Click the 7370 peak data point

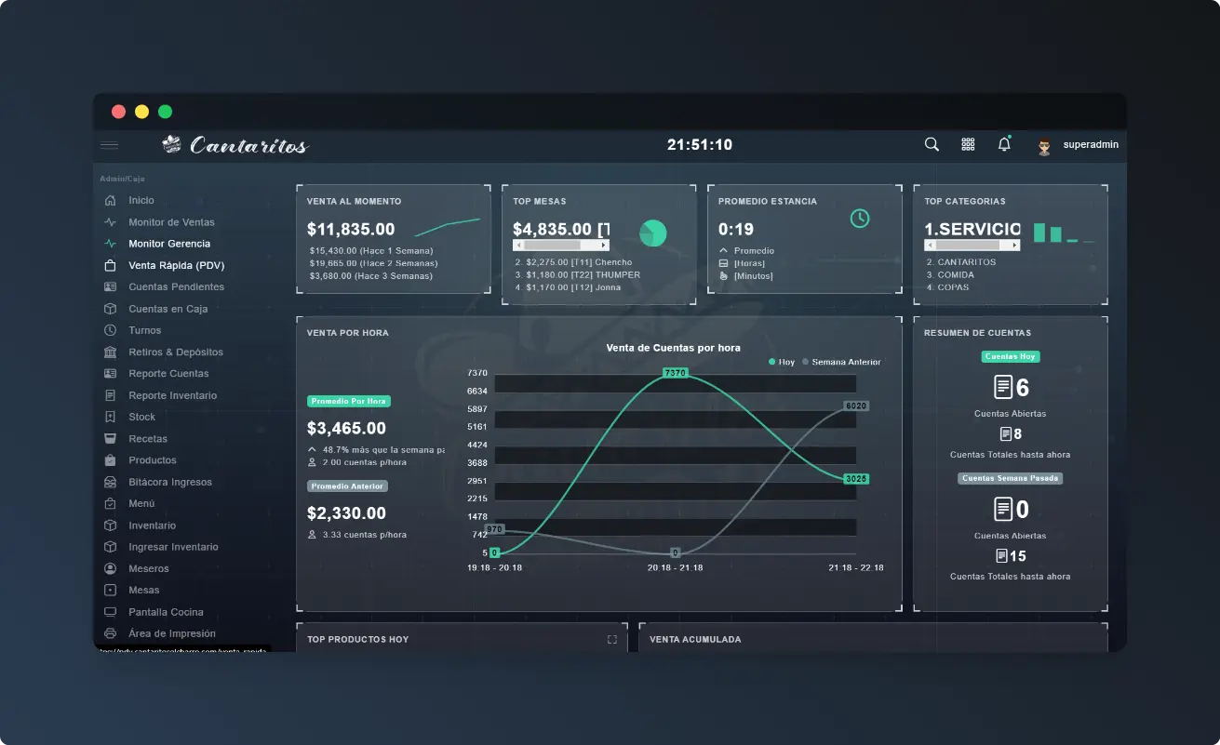(675, 373)
